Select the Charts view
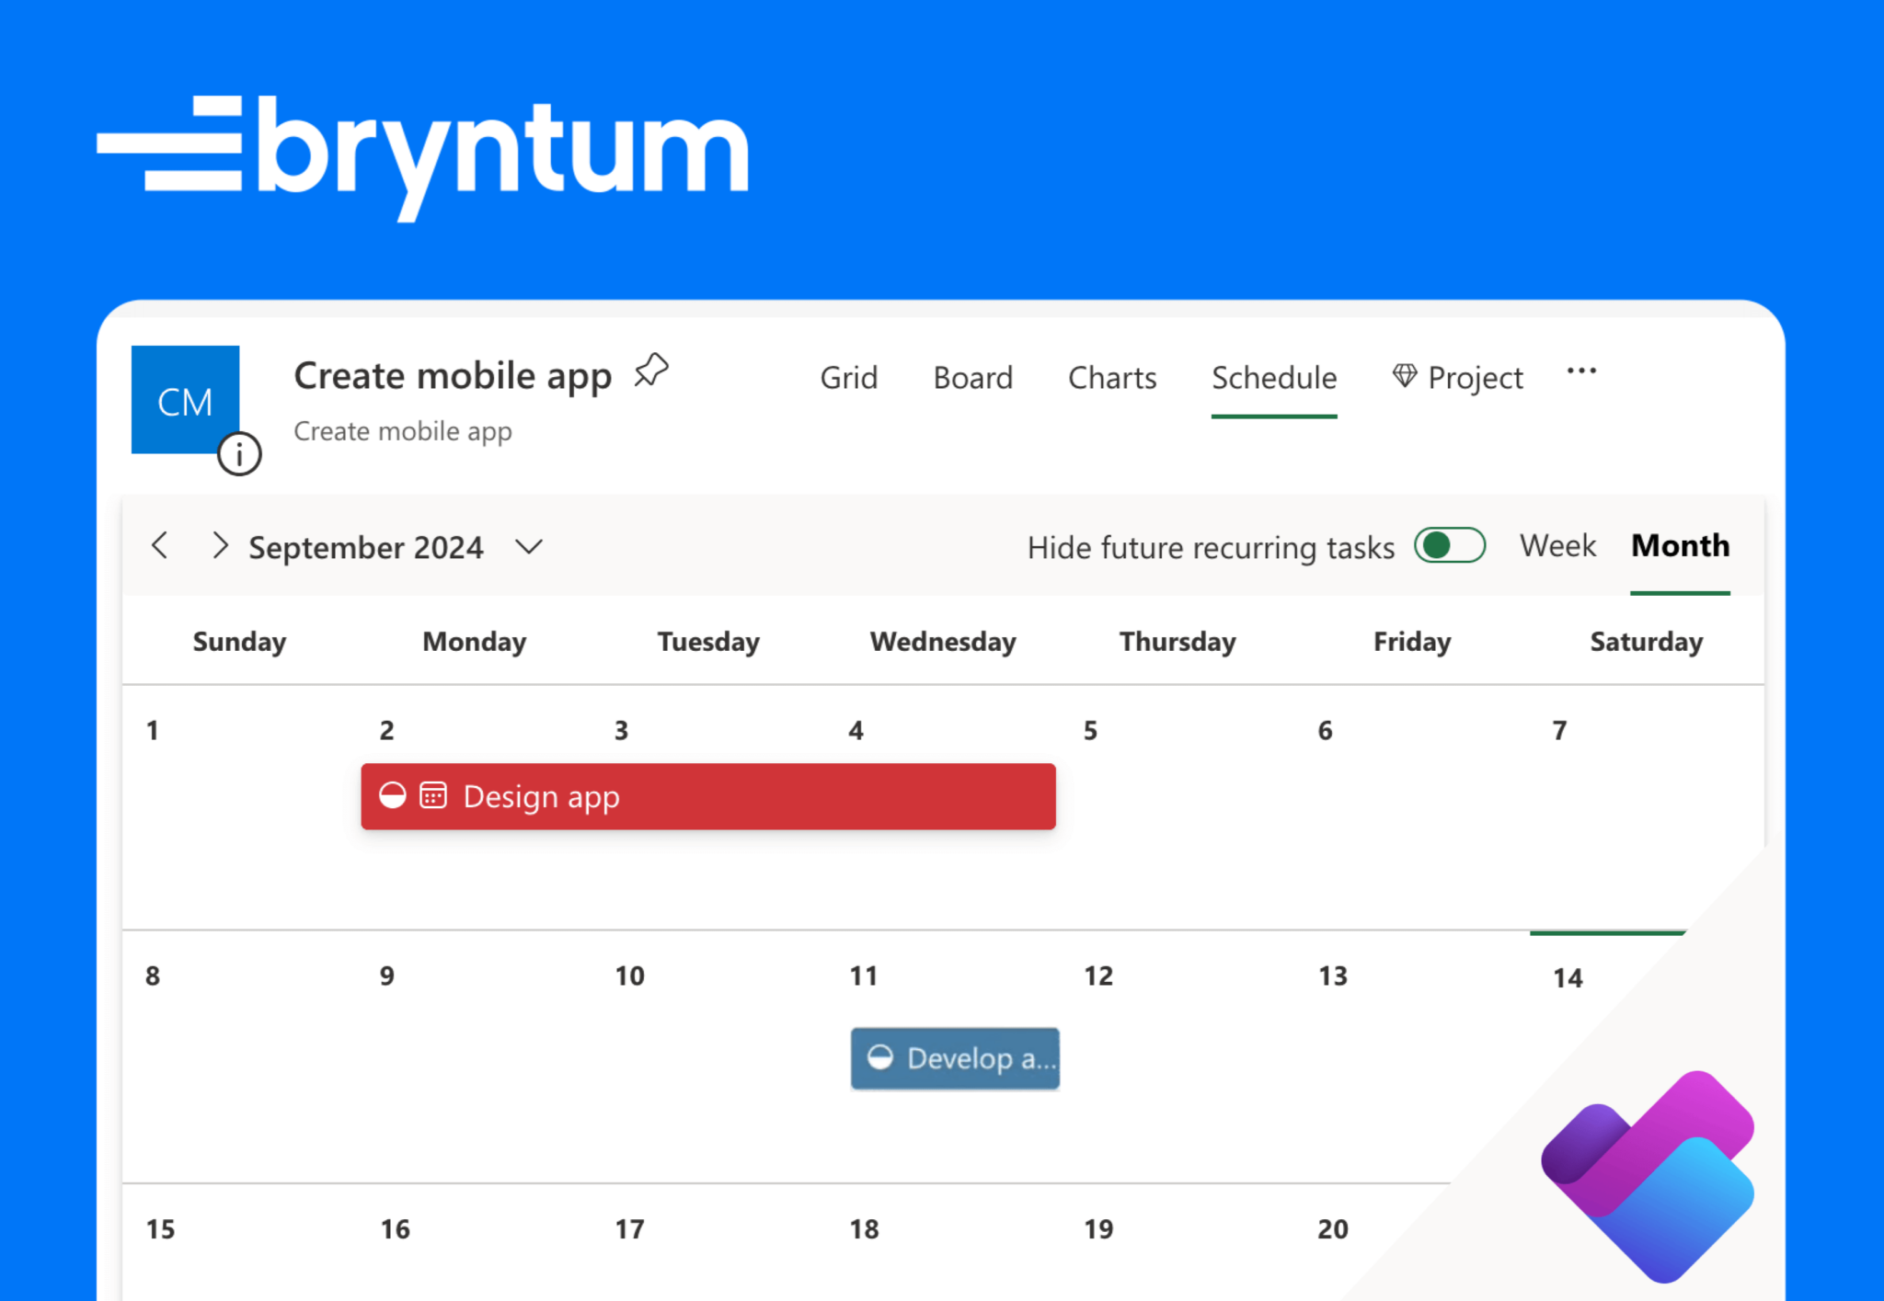 click(x=1111, y=377)
